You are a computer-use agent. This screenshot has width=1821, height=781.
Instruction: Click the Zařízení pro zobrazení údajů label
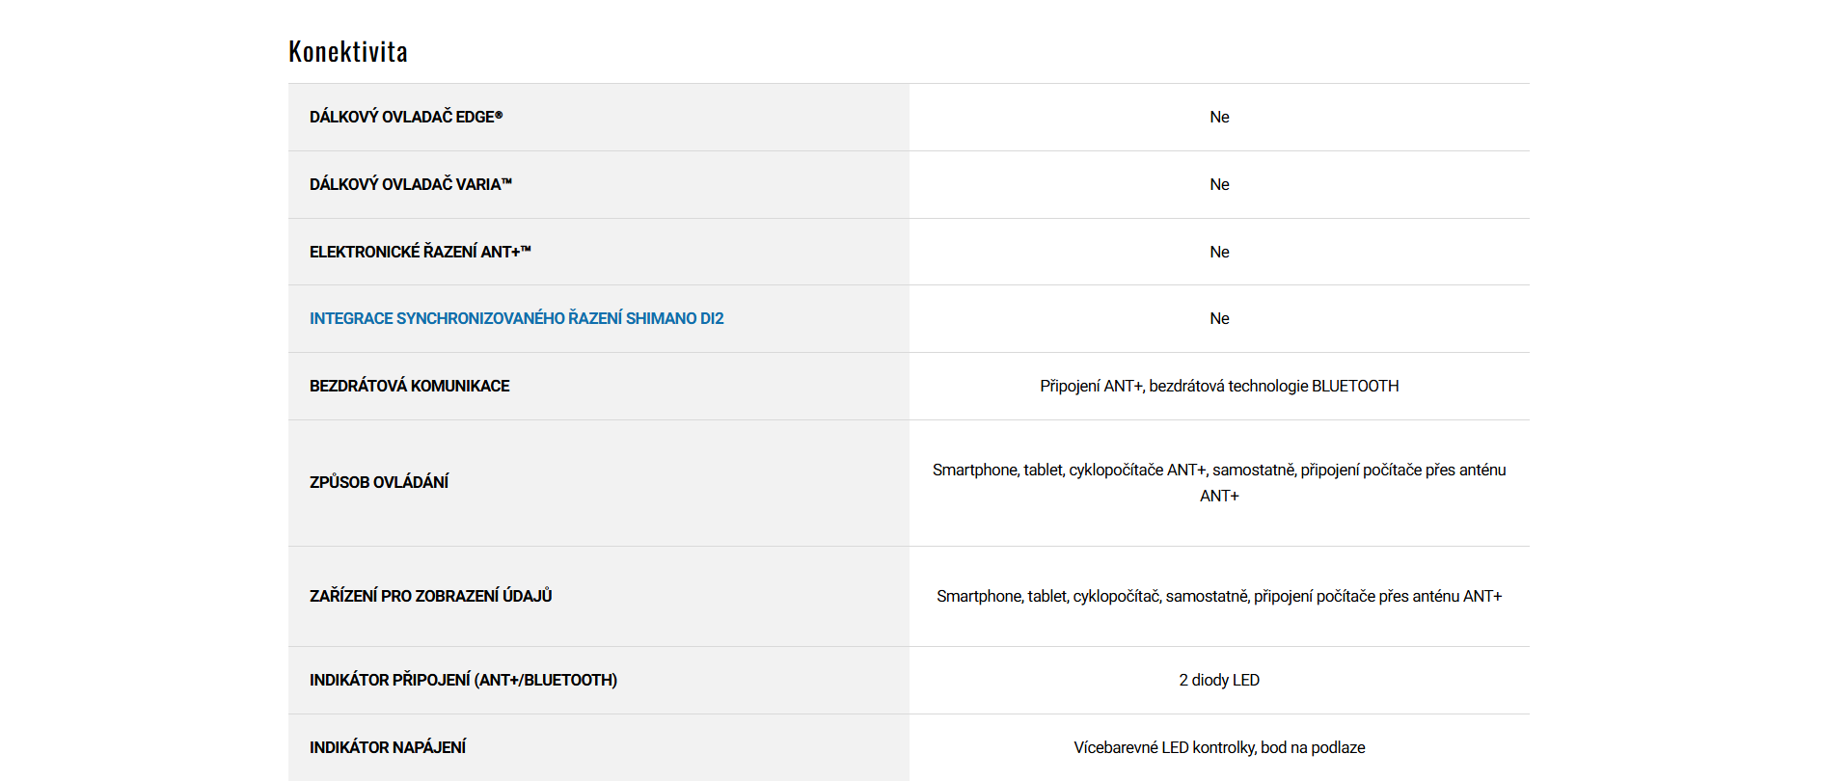(430, 596)
